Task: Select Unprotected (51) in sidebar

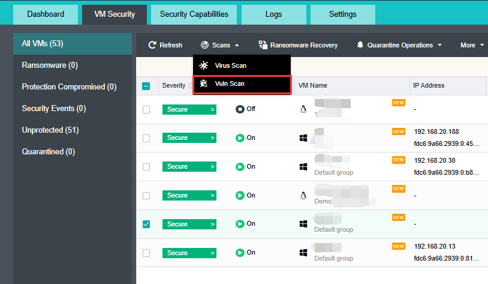Action: coord(50,130)
